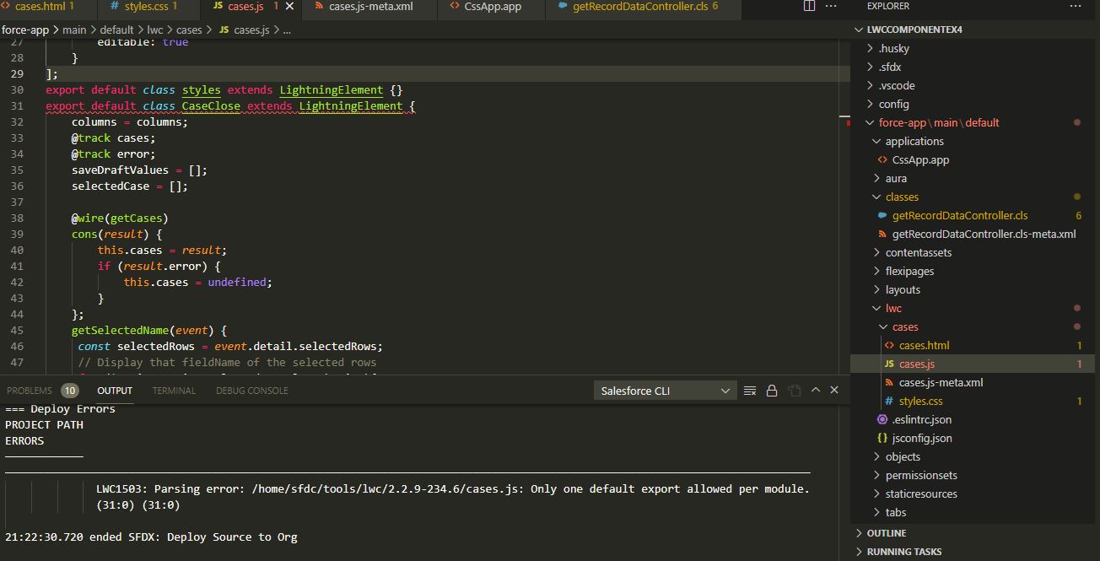Image resolution: width=1100 pixels, height=561 pixels.
Task: Open editor More Actions ellipsis menu
Action: coord(830,6)
